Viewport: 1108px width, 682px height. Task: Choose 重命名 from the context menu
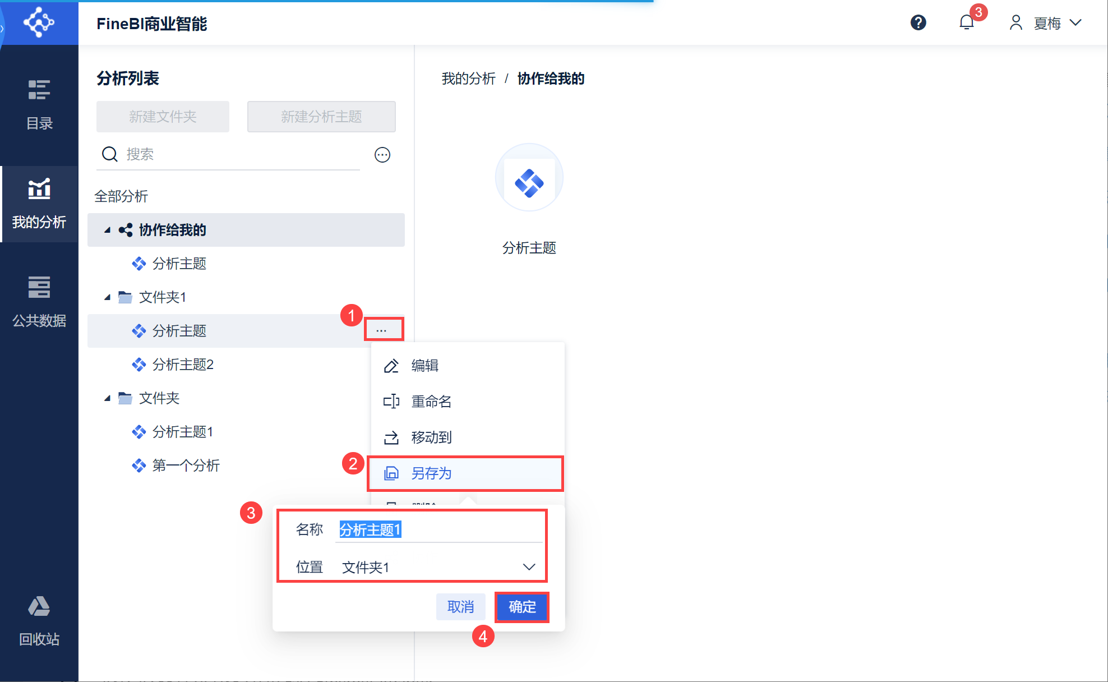pos(431,402)
